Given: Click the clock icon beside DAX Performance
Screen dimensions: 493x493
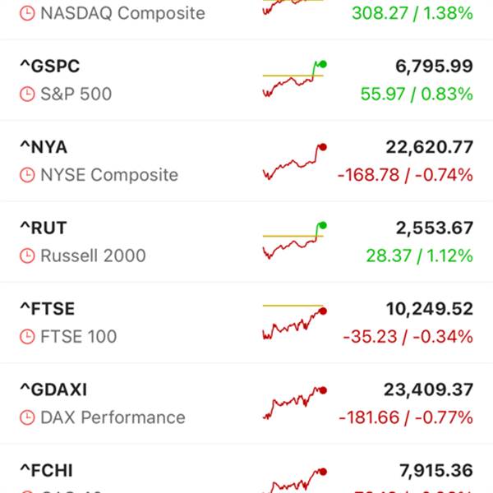Looking at the screenshot, I should [x=28, y=417].
